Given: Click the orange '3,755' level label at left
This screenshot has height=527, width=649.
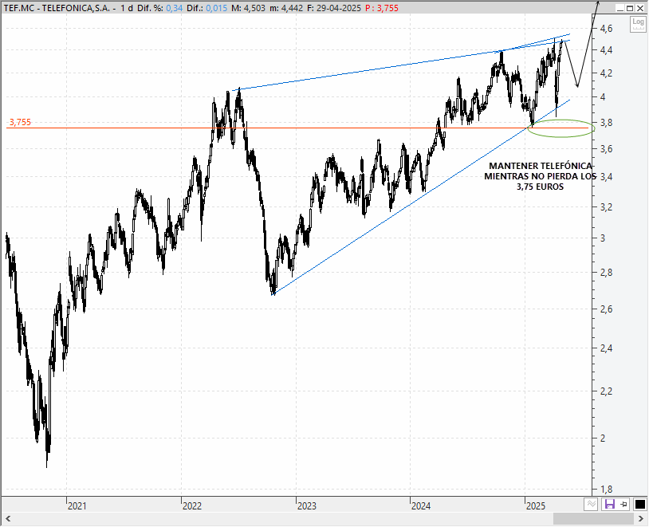Looking at the screenshot, I should coord(20,122).
